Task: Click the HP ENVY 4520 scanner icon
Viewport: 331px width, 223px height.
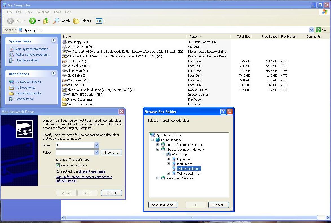Action: point(64,95)
